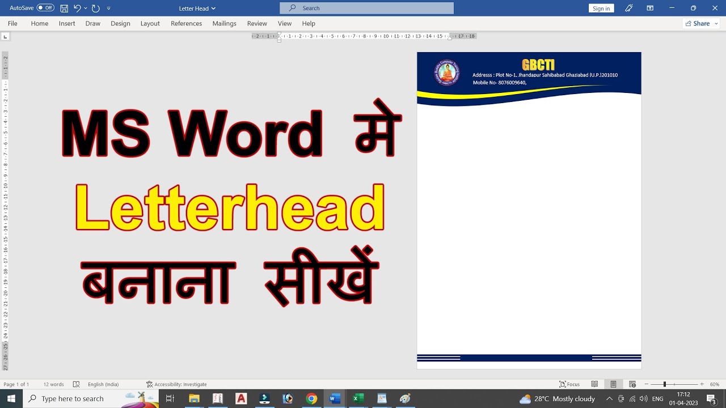Viewport: 726px width, 408px height.
Task: Click the volume speaker icon
Action: [644, 398]
